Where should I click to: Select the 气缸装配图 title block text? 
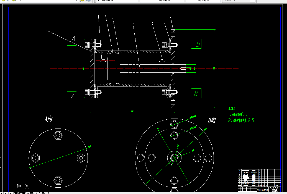click(x=263, y=190)
